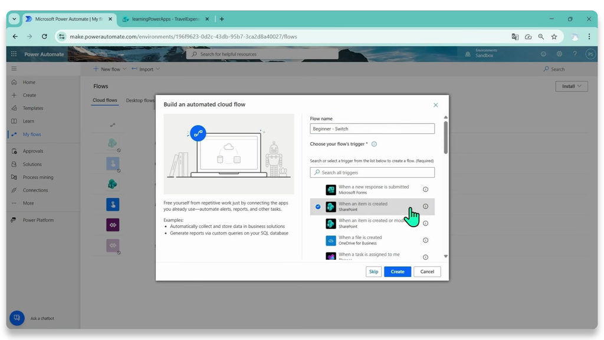Open Power Platform in the sidebar
The width and height of the screenshot is (604, 340).
(38, 220)
